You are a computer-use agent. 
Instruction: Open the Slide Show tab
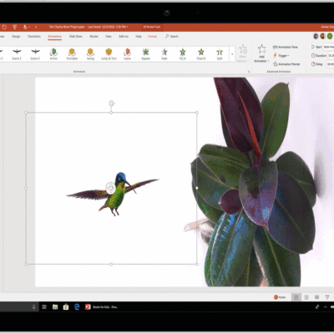(76, 37)
